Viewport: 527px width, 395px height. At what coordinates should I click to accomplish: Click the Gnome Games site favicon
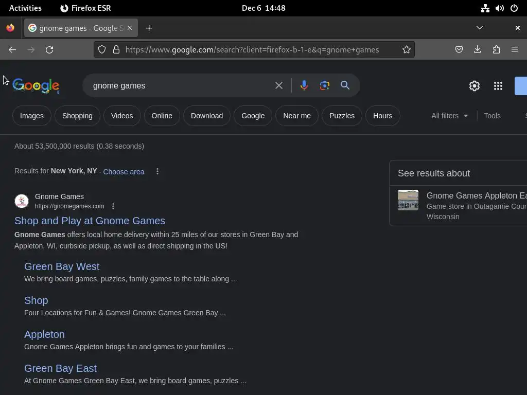(22, 201)
